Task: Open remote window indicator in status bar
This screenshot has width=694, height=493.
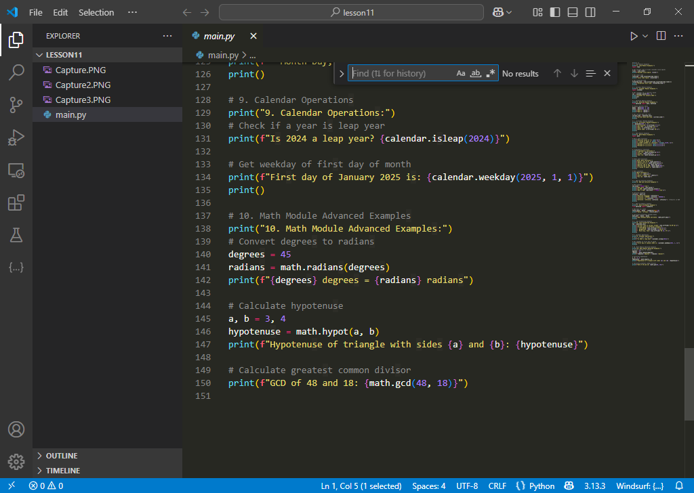Action: tap(12, 486)
